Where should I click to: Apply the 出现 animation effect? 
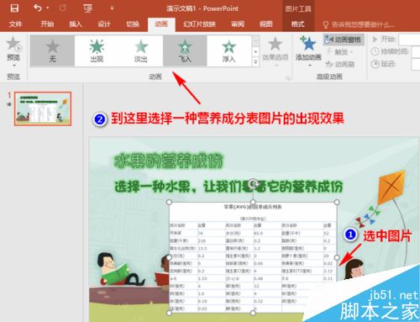click(x=97, y=51)
